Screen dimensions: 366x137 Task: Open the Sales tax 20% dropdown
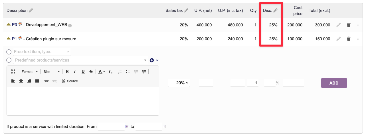[x=179, y=83]
